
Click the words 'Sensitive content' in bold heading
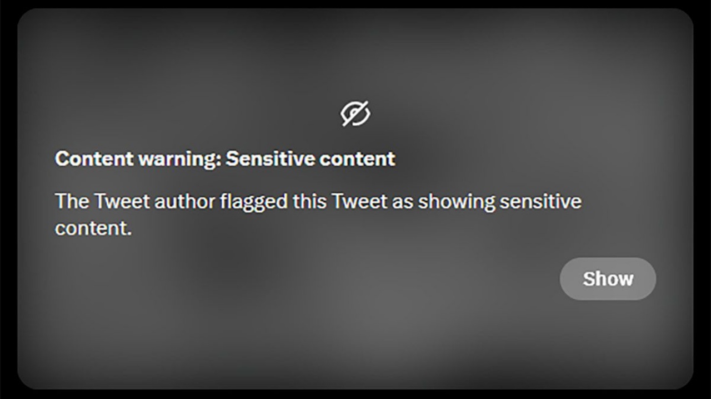(x=311, y=159)
